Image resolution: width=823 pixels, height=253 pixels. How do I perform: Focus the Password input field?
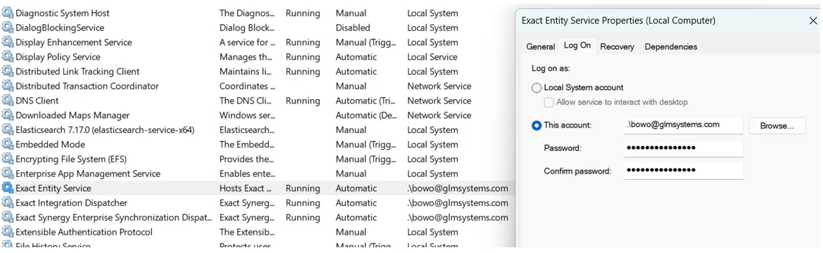(683, 148)
